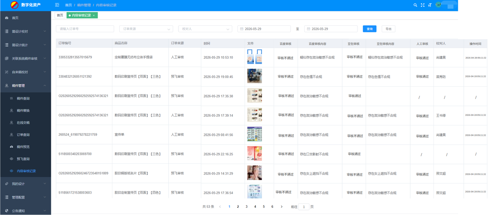Click the 公告通知 shield icon
Viewport: 490px width, 215px height.
pyautogui.click(x=7, y=211)
